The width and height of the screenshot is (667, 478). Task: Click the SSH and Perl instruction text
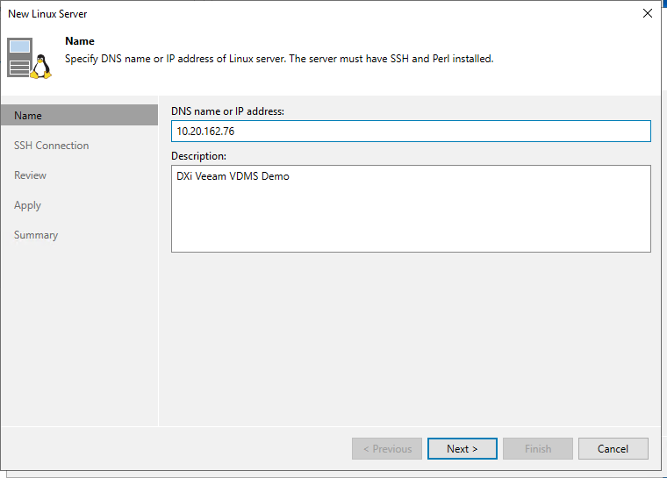pyautogui.click(x=279, y=59)
